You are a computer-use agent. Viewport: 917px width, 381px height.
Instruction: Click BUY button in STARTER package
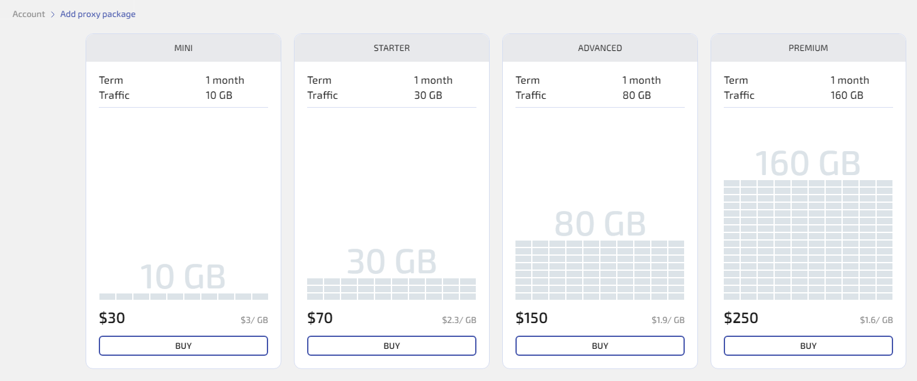(x=391, y=346)
